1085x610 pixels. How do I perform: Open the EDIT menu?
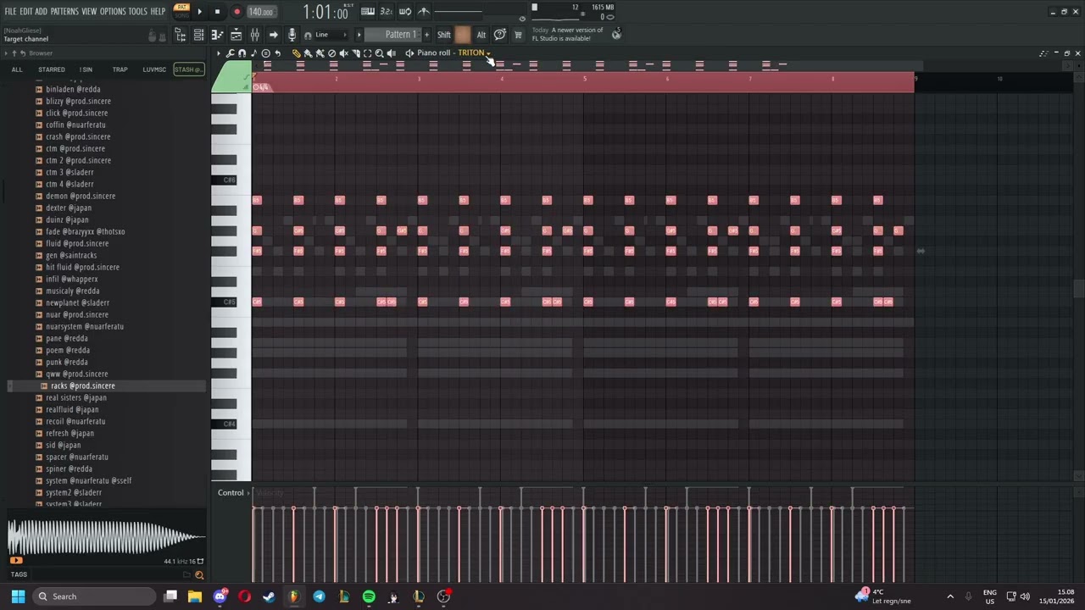25,11
